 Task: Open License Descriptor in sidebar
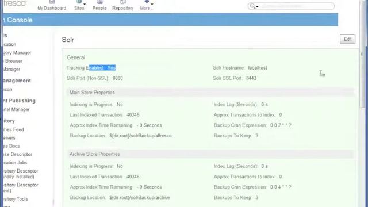[18, 154]
